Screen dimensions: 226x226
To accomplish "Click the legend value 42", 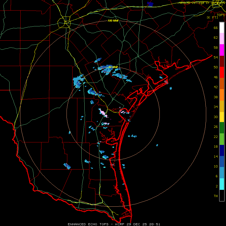I will pos(216,87).
